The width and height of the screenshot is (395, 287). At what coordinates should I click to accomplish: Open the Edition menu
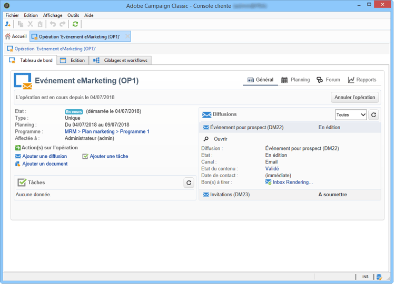point(31,15)
